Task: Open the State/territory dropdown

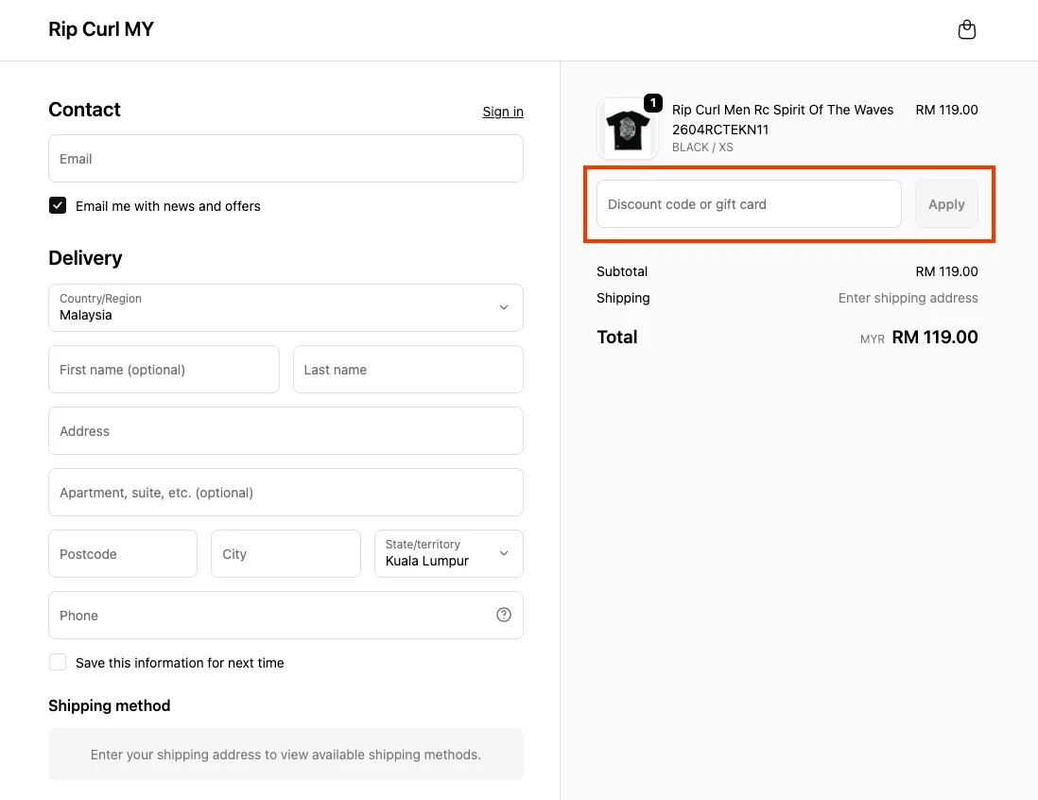Action: [449, 553]
